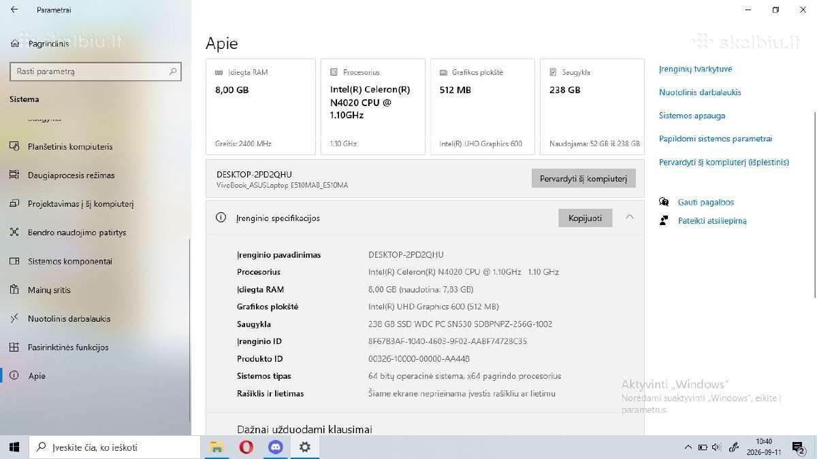Click the Settings gear on taskbar
This screenshot has width=817, height=459.
(304, 447)
